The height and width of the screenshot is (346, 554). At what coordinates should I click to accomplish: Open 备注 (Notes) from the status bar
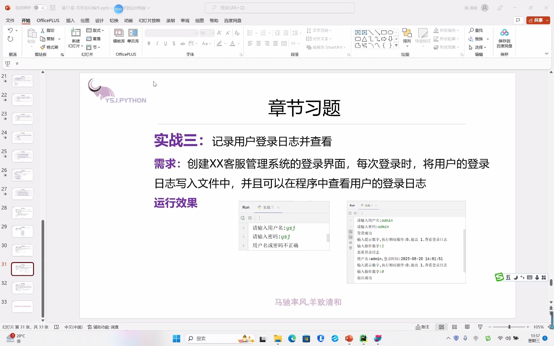pyautogui.click(x=423, y=327)
